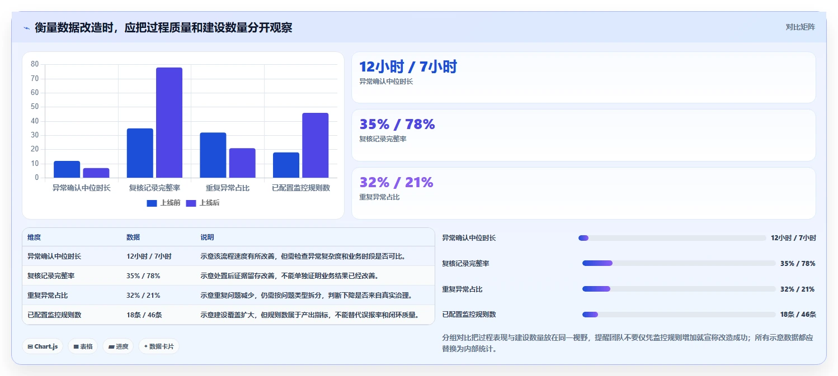Viewport: 838px width, 376px height.
Task: Select the 上线前 bar for 复核记录完整率
Action: [140, 153]
